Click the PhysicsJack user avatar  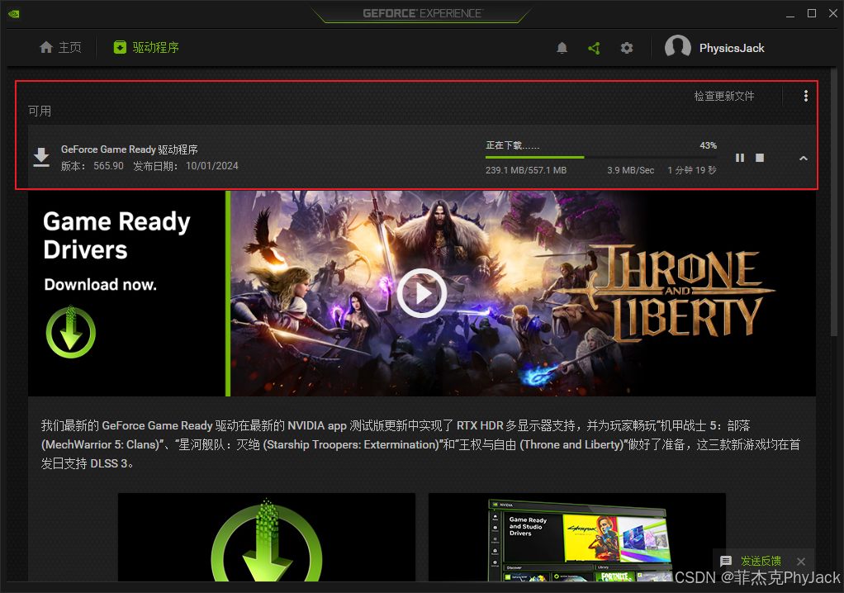coord(678,47)
